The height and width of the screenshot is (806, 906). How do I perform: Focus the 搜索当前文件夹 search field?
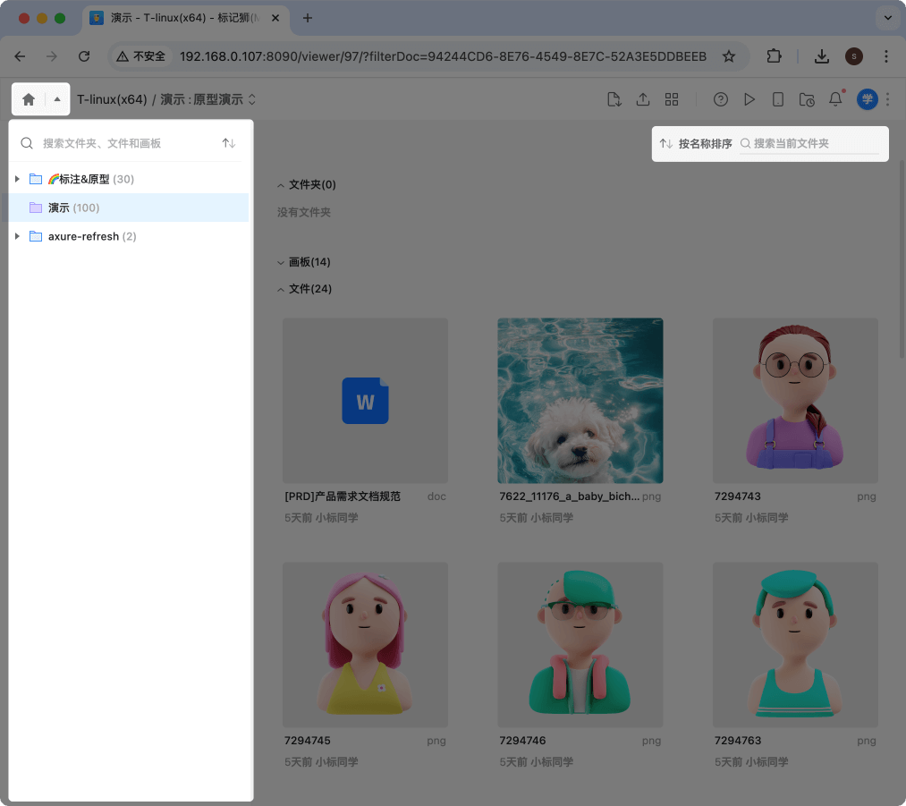tap(814, 144)
